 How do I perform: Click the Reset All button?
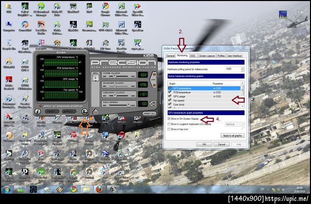pos(149,114)
